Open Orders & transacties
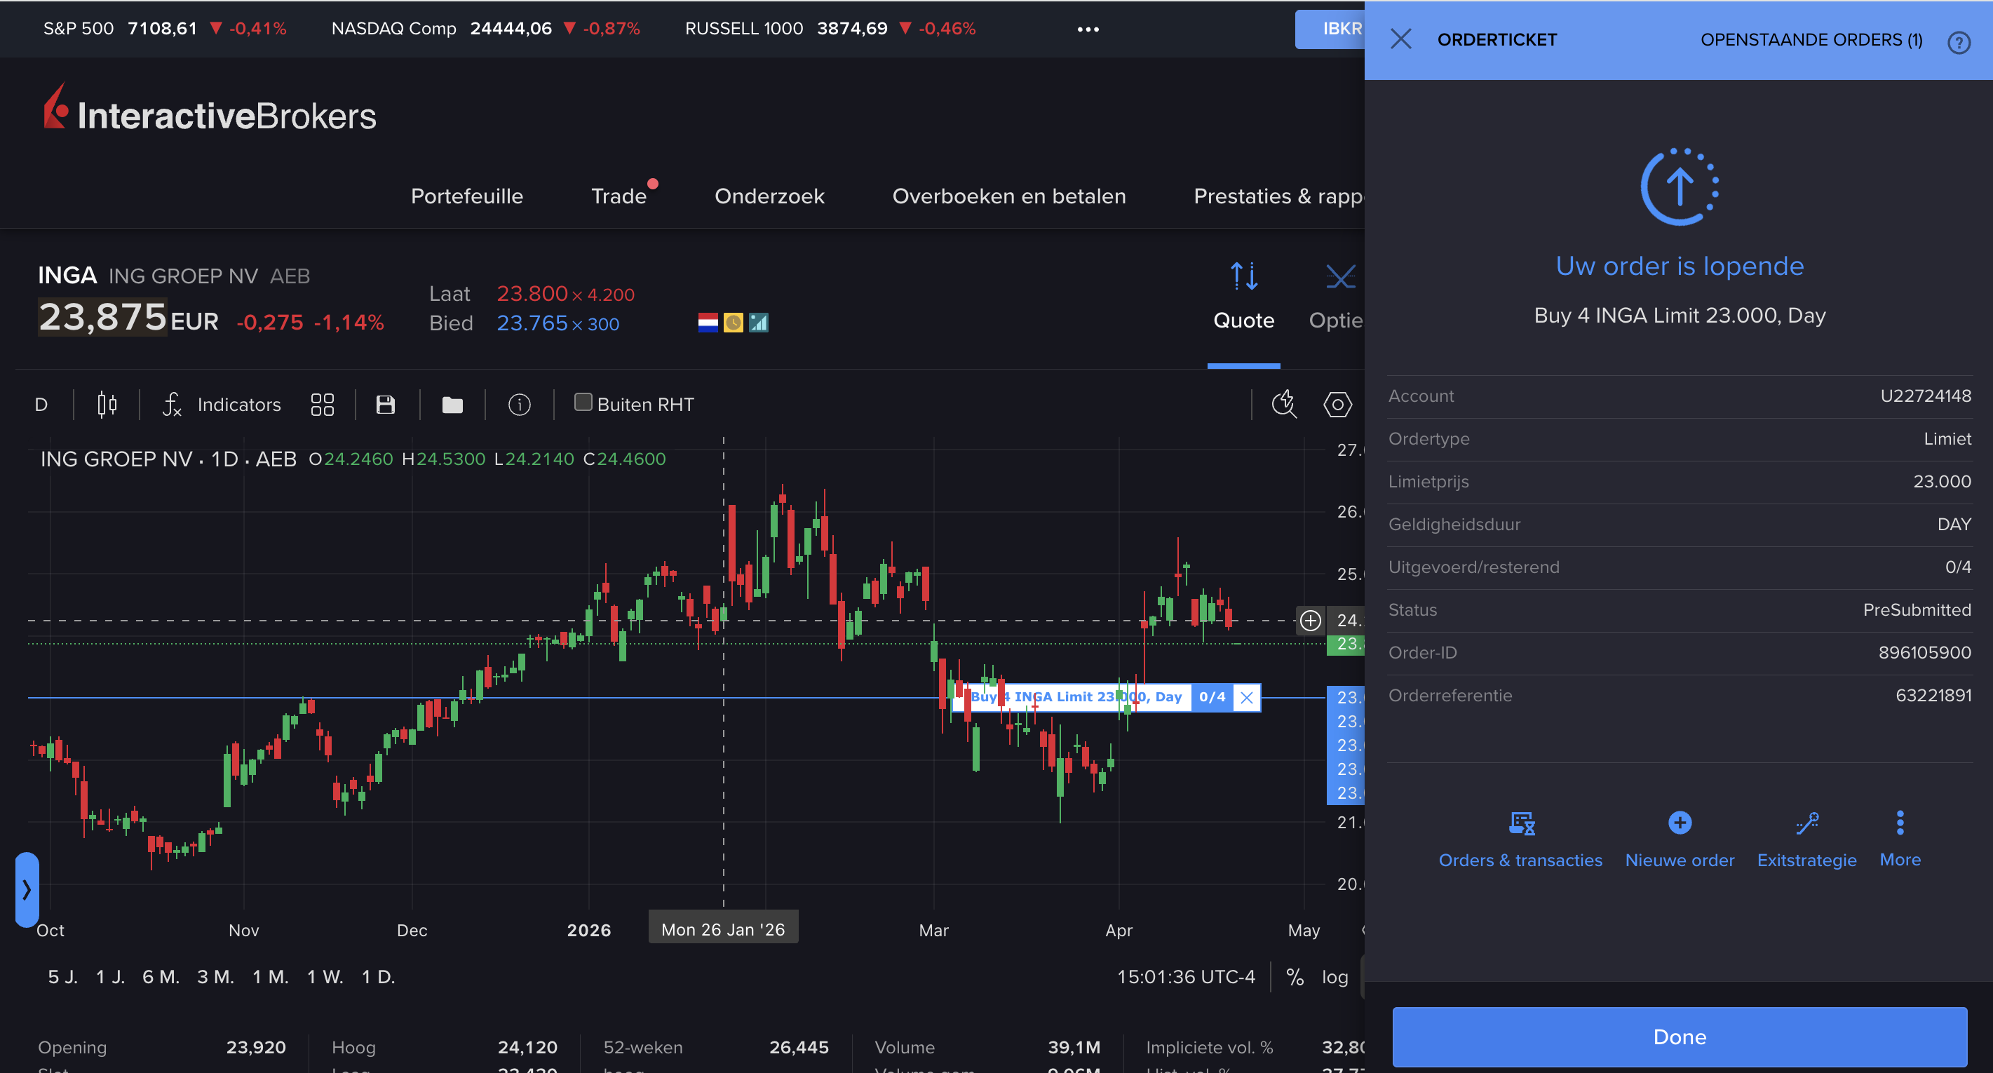Screen dimensions: 1993x1073 1520,839
